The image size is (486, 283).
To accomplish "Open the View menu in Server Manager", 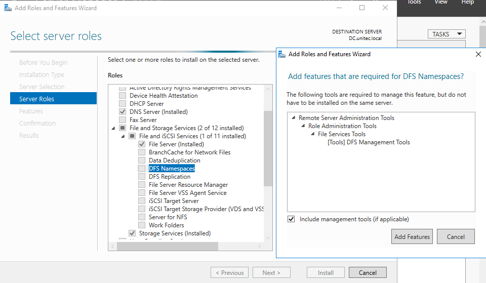I will [440, 3].
